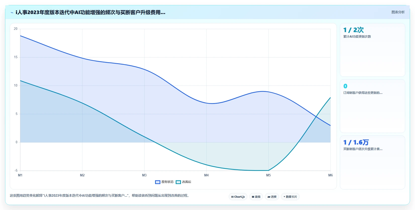This screenshot has height=210, width=415.
Task: Click the y-axis value 10
Action: point(16,86)
